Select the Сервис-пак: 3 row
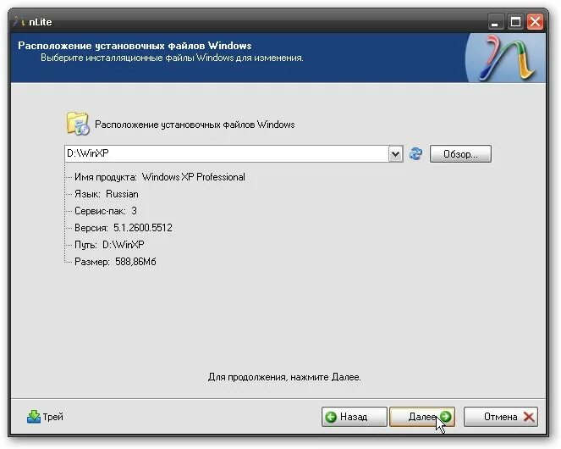 (106, 211)
